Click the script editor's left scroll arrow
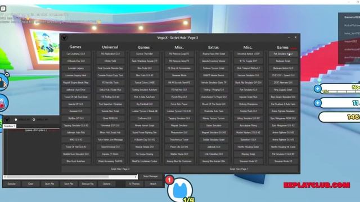Image resolution: width=360 pixels, height=202 pixels. coord(5,177)
